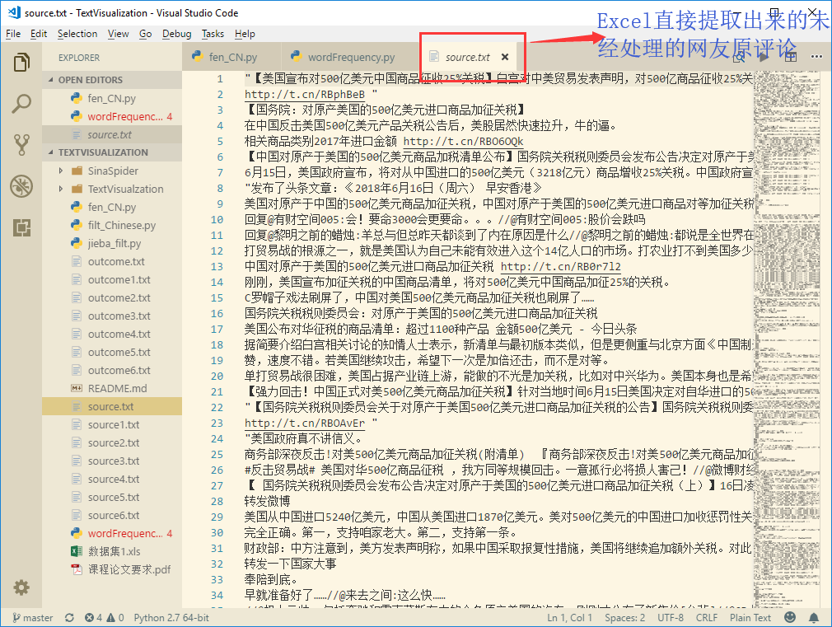This screenshot has width=832, height=627.
Task: Open source1.txt in the file tree
Action: point(114,424)
